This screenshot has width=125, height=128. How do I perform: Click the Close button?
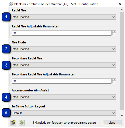(112, 123)
